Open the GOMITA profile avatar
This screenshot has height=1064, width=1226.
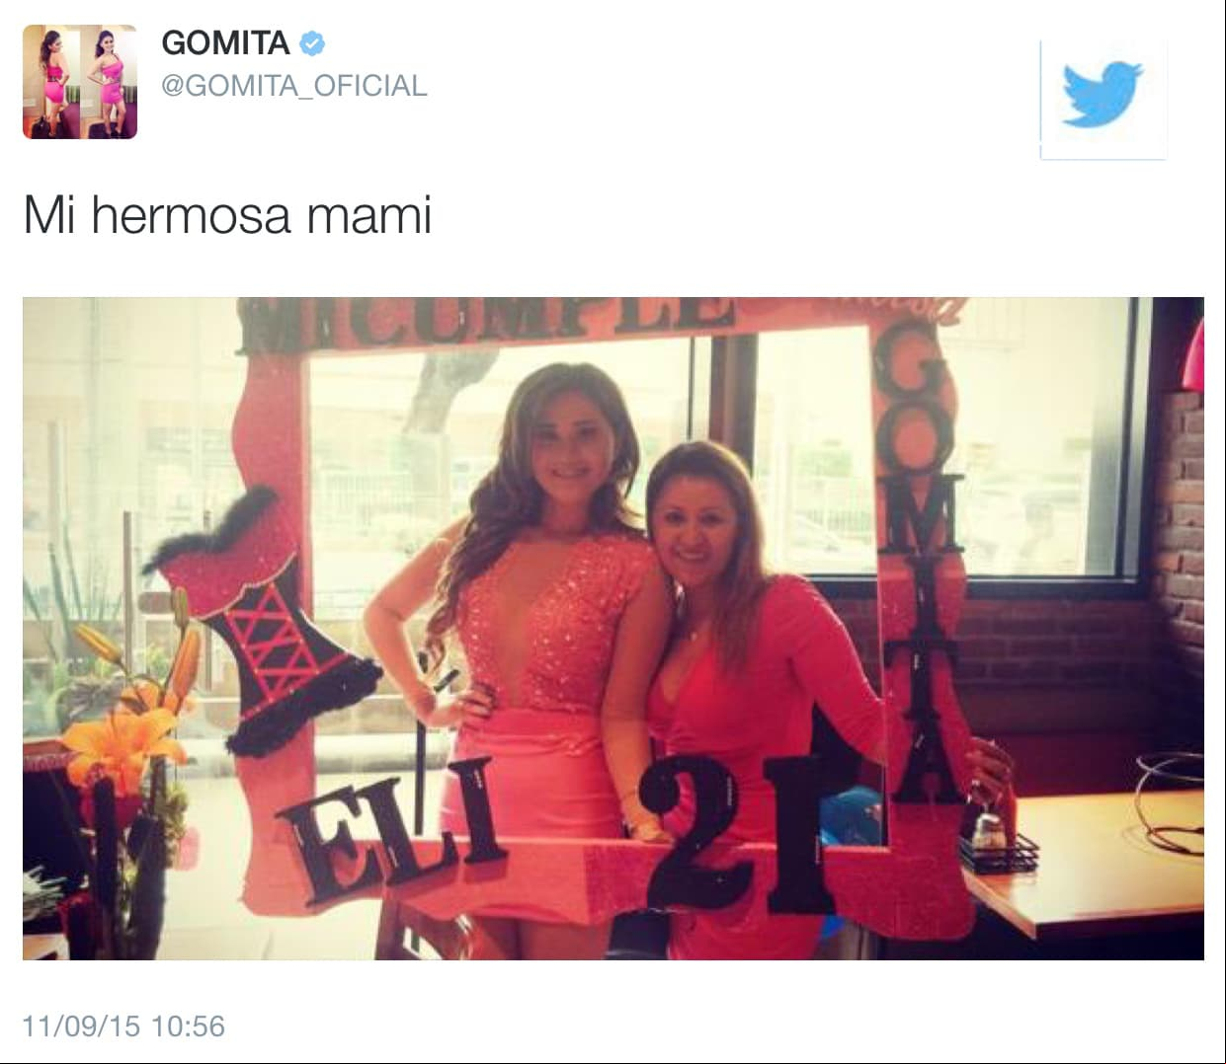click(x=80, y=82)
